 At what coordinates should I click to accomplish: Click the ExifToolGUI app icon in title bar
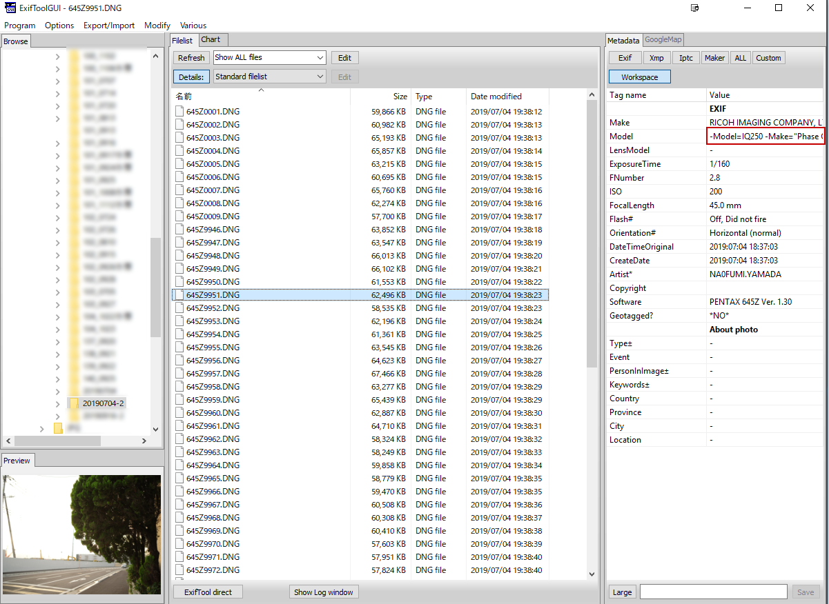pyautogui.click(x=10, y=8)
